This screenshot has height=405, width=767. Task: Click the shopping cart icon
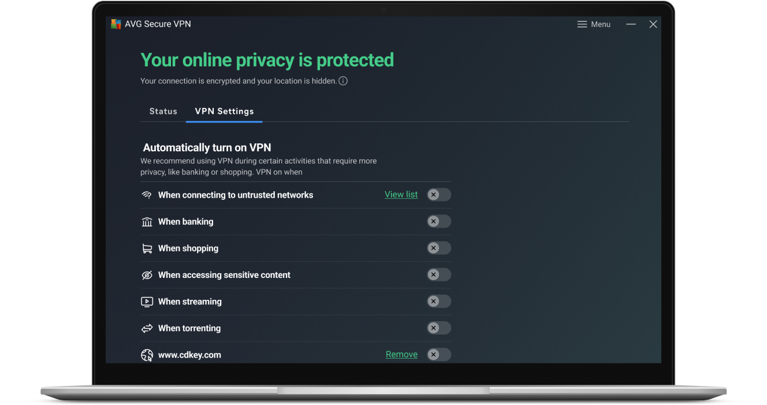click(147, 248)
